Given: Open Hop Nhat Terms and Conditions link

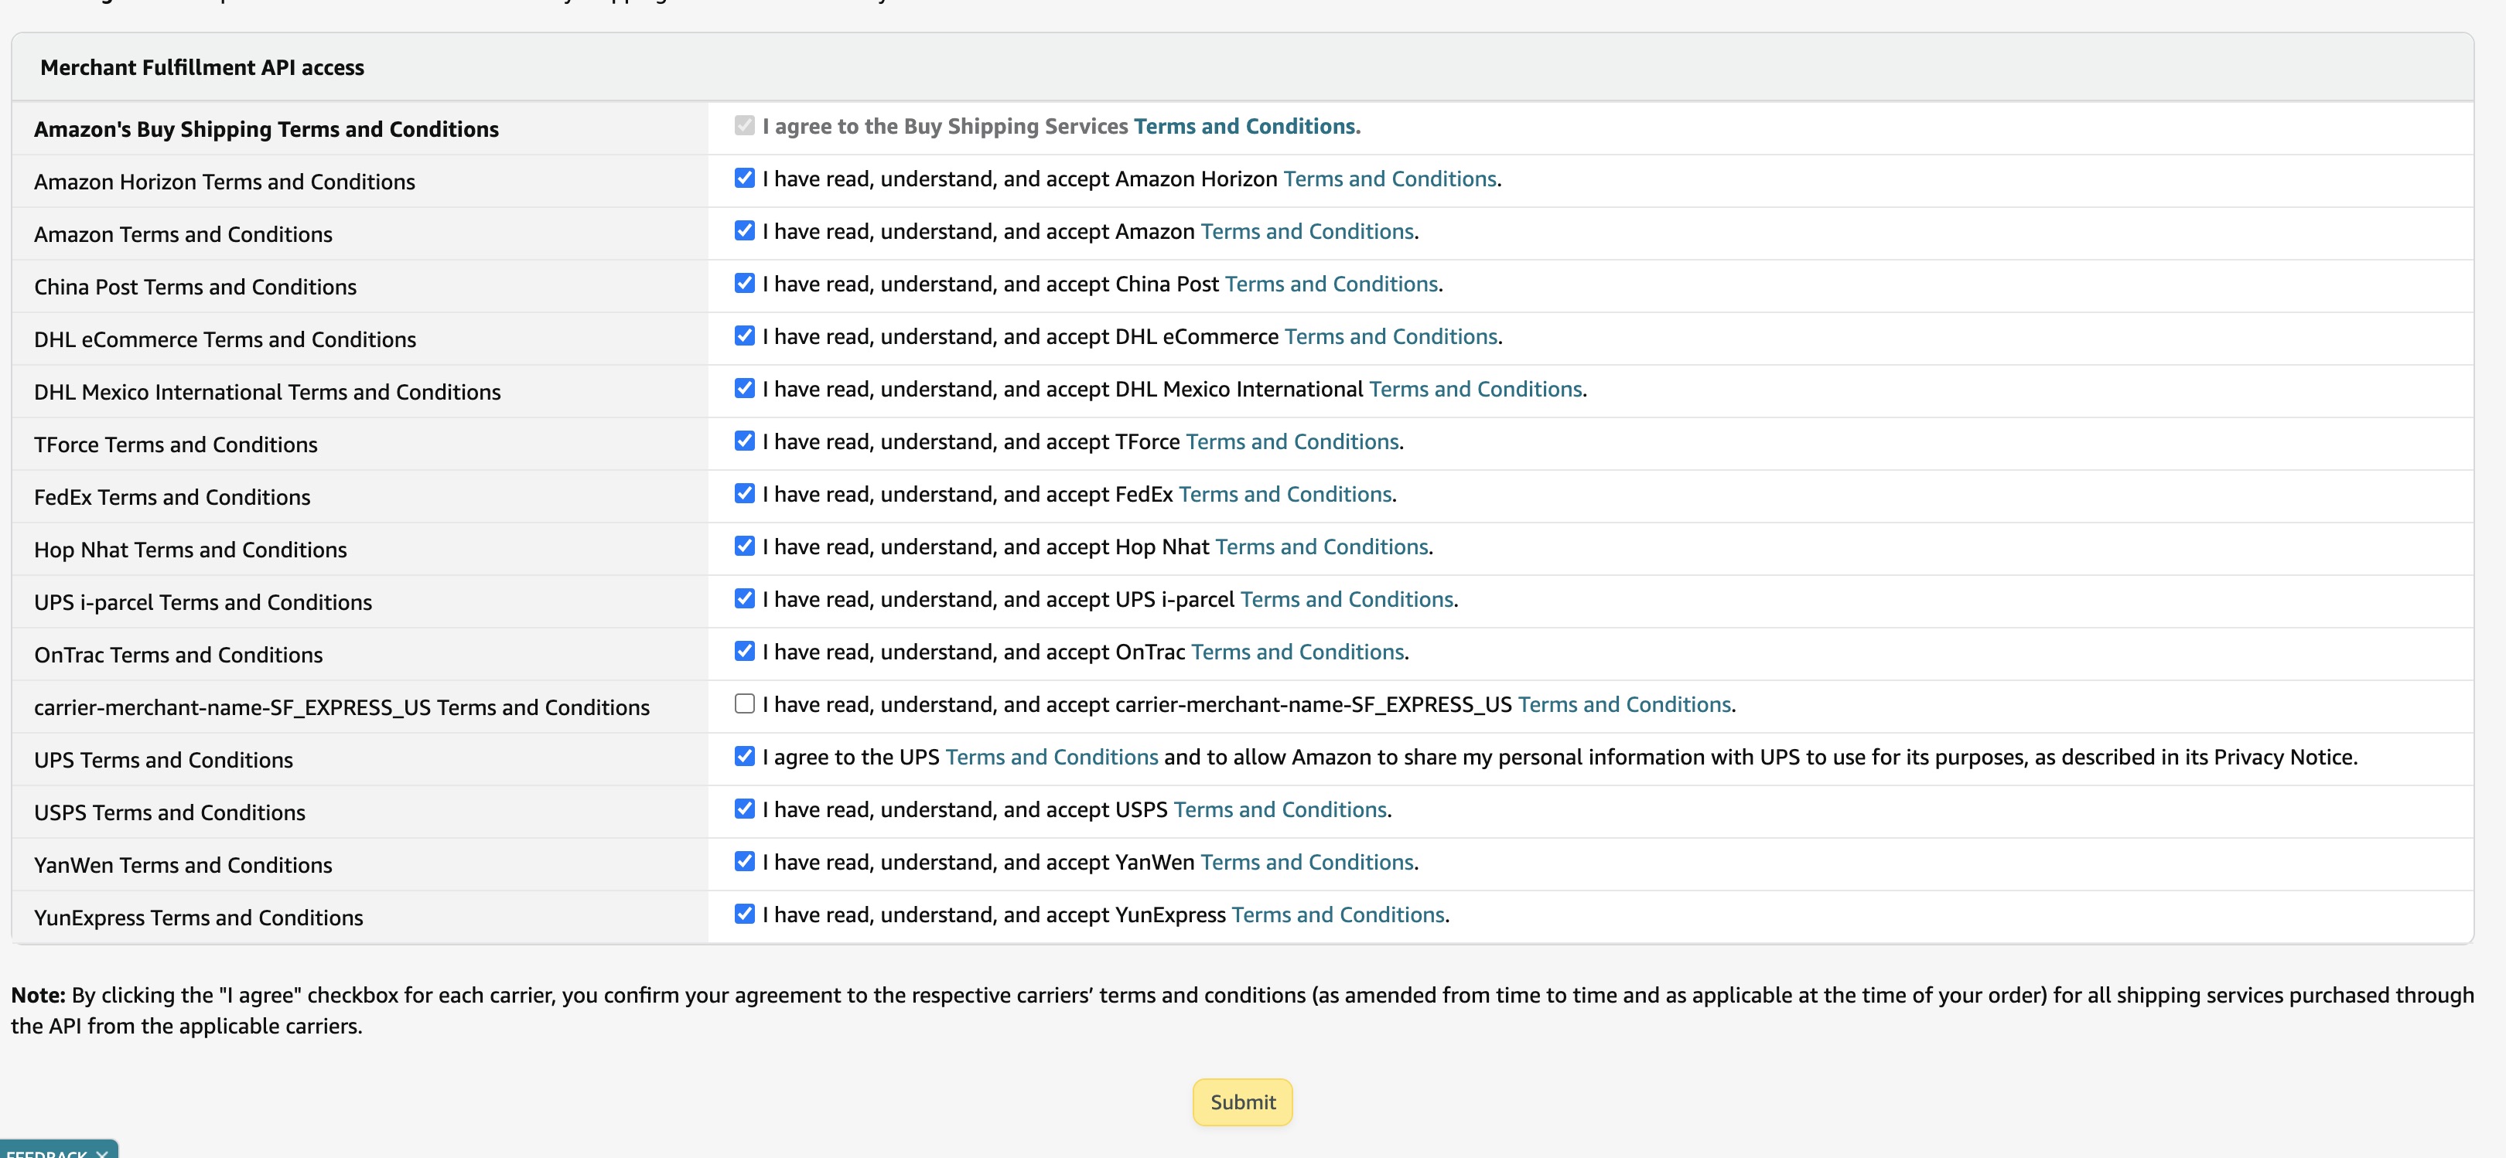Looking at the screenshot, I should (x=1321, y=547).
